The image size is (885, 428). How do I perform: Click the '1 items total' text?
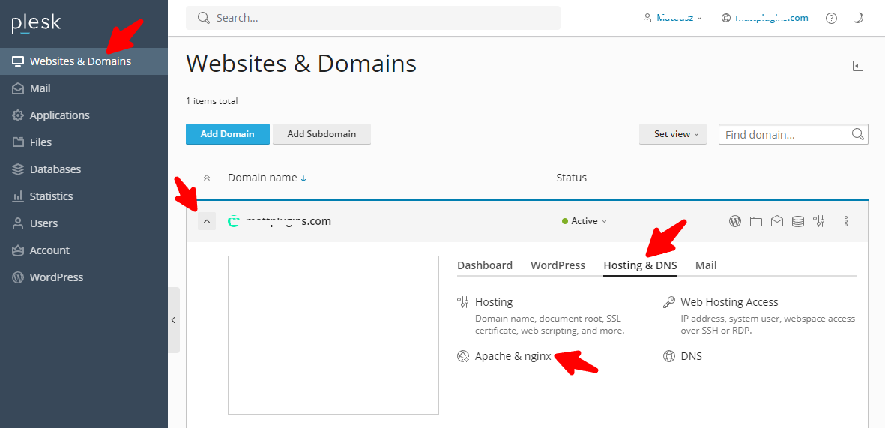click(x=211, y=102)
